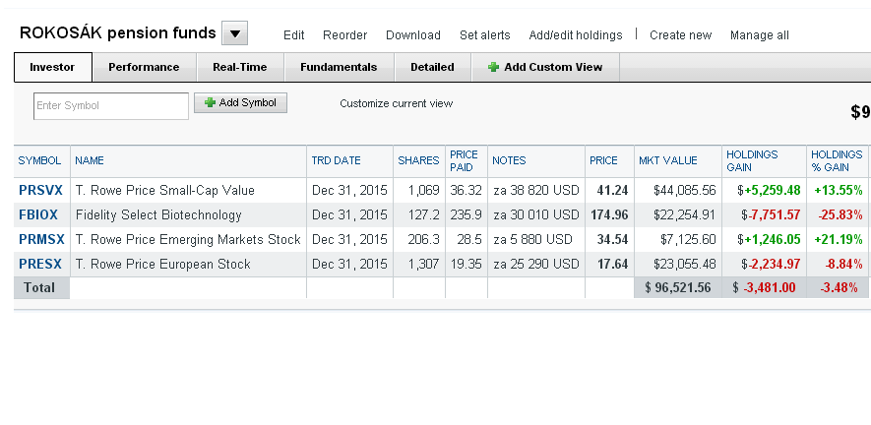Open the portfolio name dropdown arrow

pyautogui.click(x=234, y=33)
